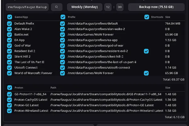Click the Total: 69.37 GB label
Screen dimensions: 189x126
pos(174,79)
